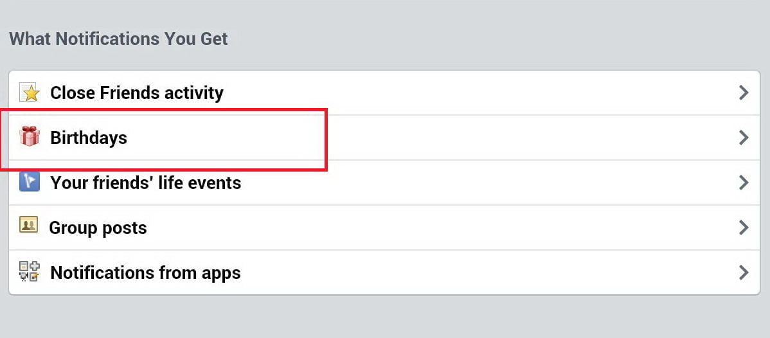Click the star icon for Close Friends activity
The height and width of the screenshot is (338, 770).
pos(29,92)
